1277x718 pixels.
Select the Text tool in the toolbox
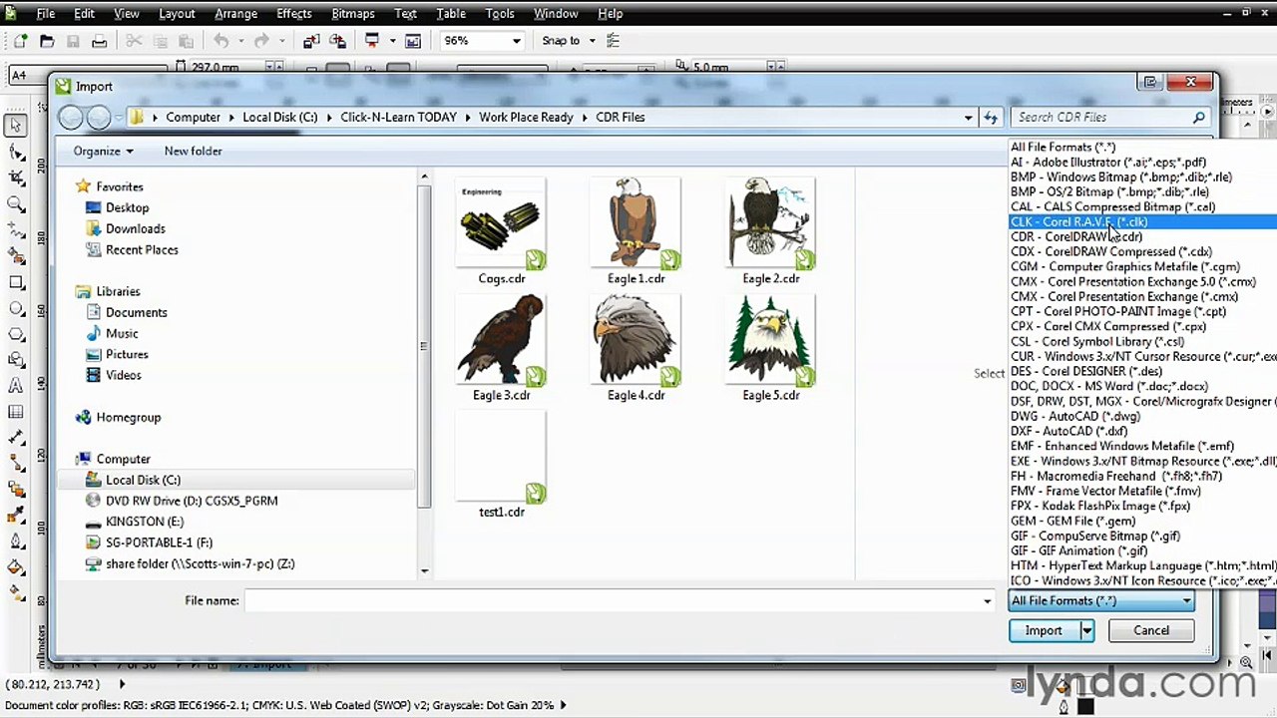16,386
